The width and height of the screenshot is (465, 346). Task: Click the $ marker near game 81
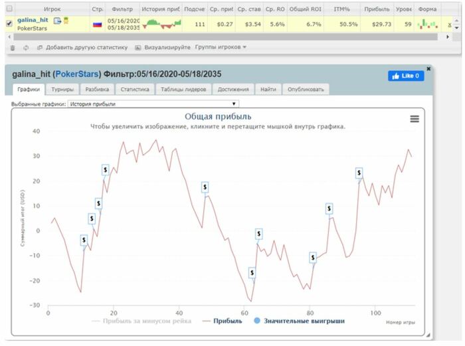pos(313,258)
